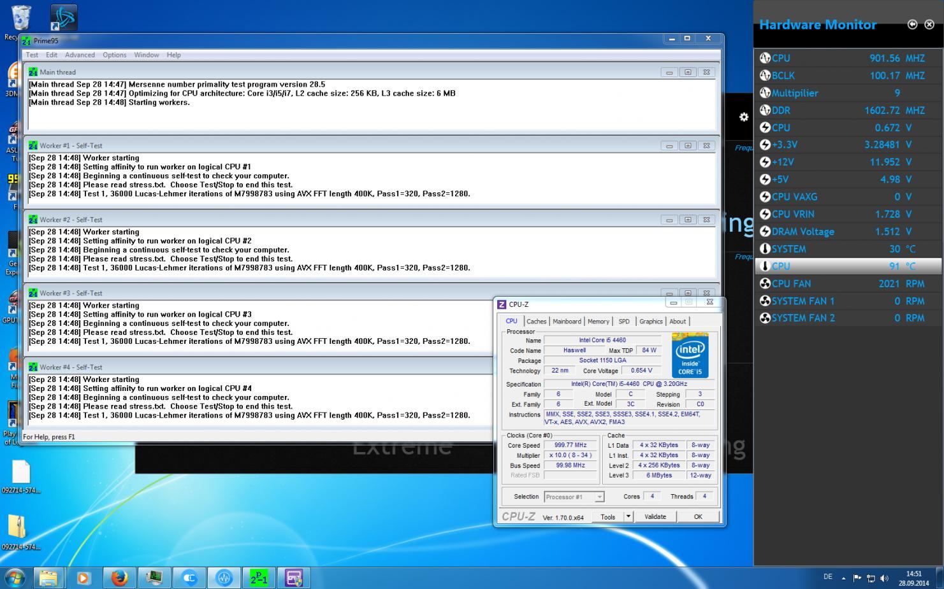Select the 092714-574 zip folder on desktop
This screenshot has height=589, width=944.
(20, 532)
